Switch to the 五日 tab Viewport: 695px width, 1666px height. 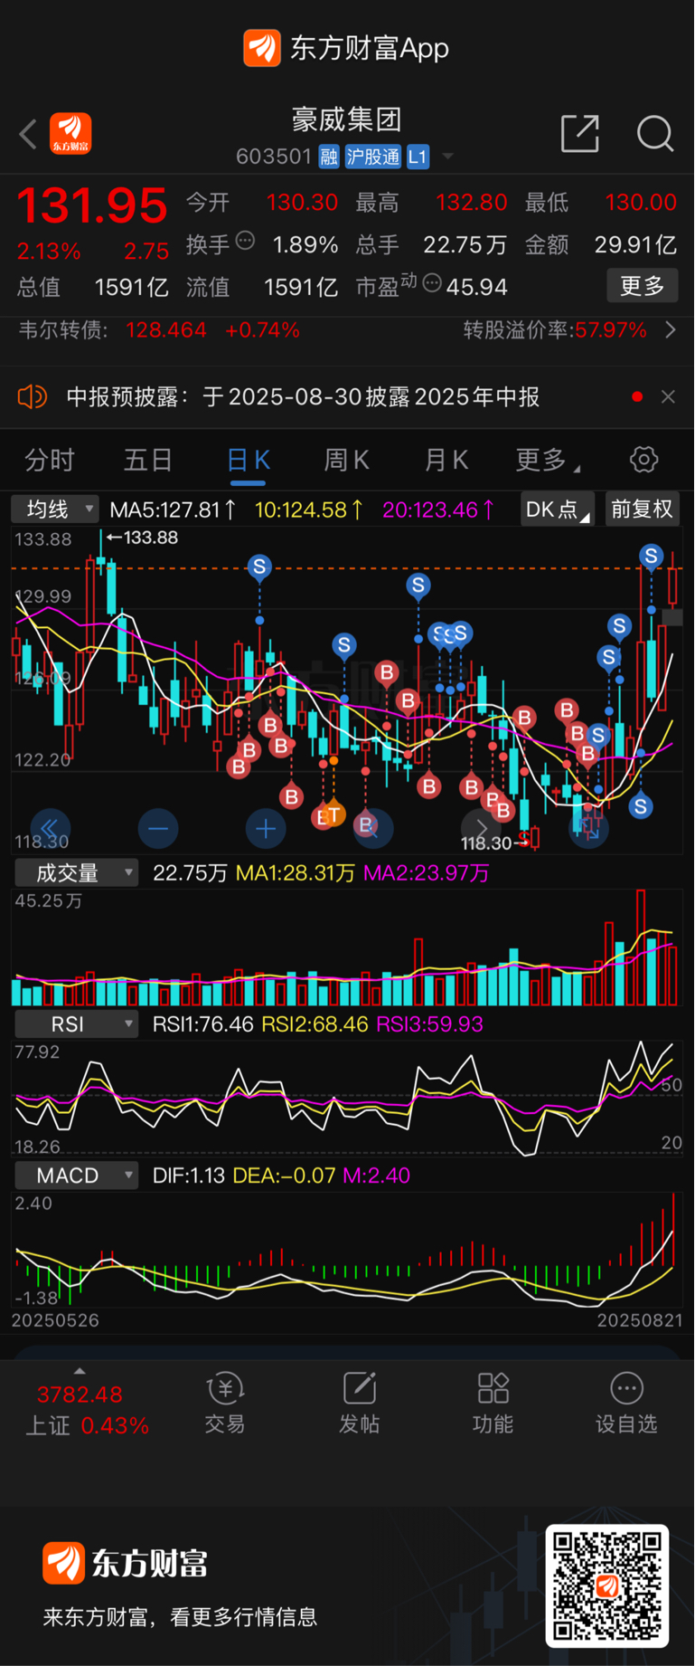point(148,461)
